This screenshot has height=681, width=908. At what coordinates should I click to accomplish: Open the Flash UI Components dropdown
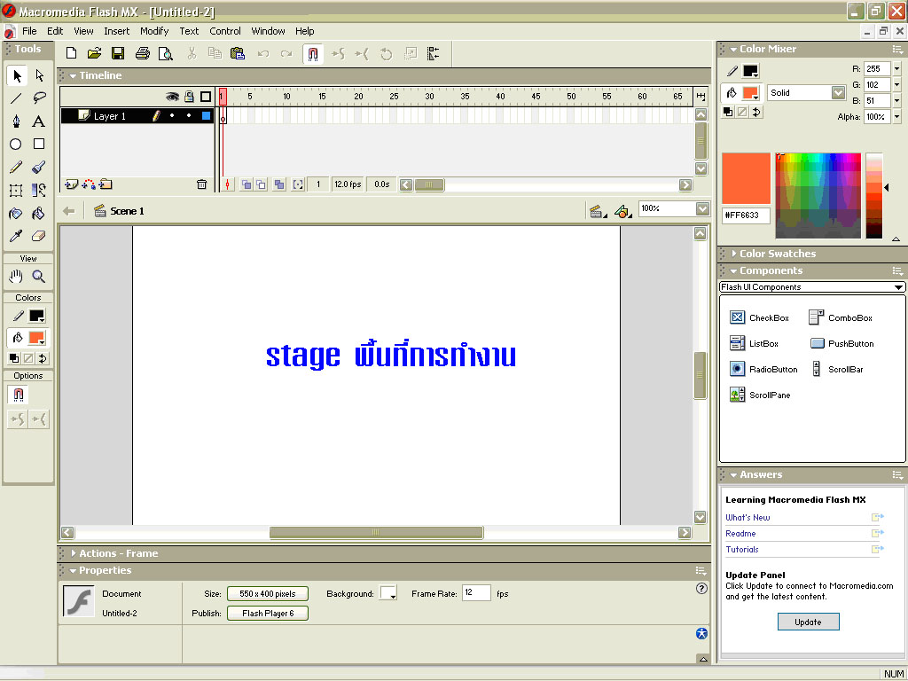click(x=812, y=287)
